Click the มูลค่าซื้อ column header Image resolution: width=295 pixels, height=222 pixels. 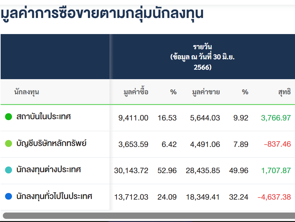coord(136,92)
